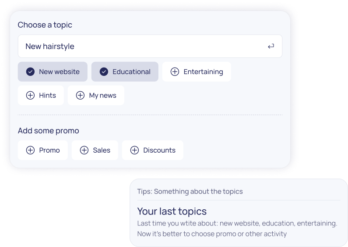
Task: Select the Promo option
Action: pyautogui.click(x=43, y=150)
